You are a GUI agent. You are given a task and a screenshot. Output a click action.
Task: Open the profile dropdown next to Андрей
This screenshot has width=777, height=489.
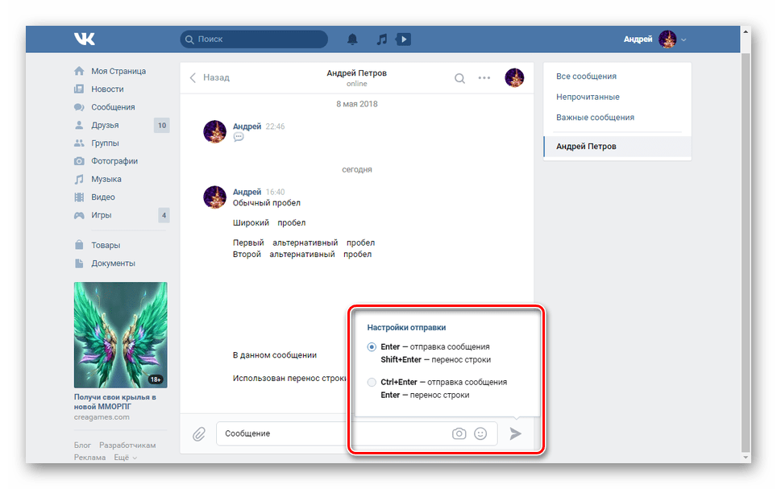pyautogui.click(x=684, y=38)
